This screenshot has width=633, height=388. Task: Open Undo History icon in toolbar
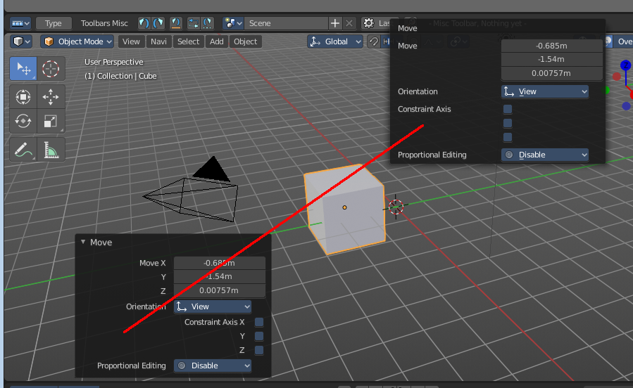[175, 23]
